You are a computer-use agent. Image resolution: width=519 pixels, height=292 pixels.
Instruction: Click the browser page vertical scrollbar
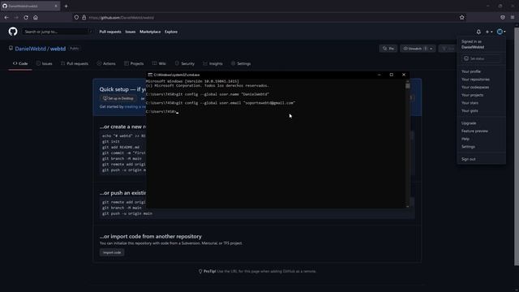(517, 146)
